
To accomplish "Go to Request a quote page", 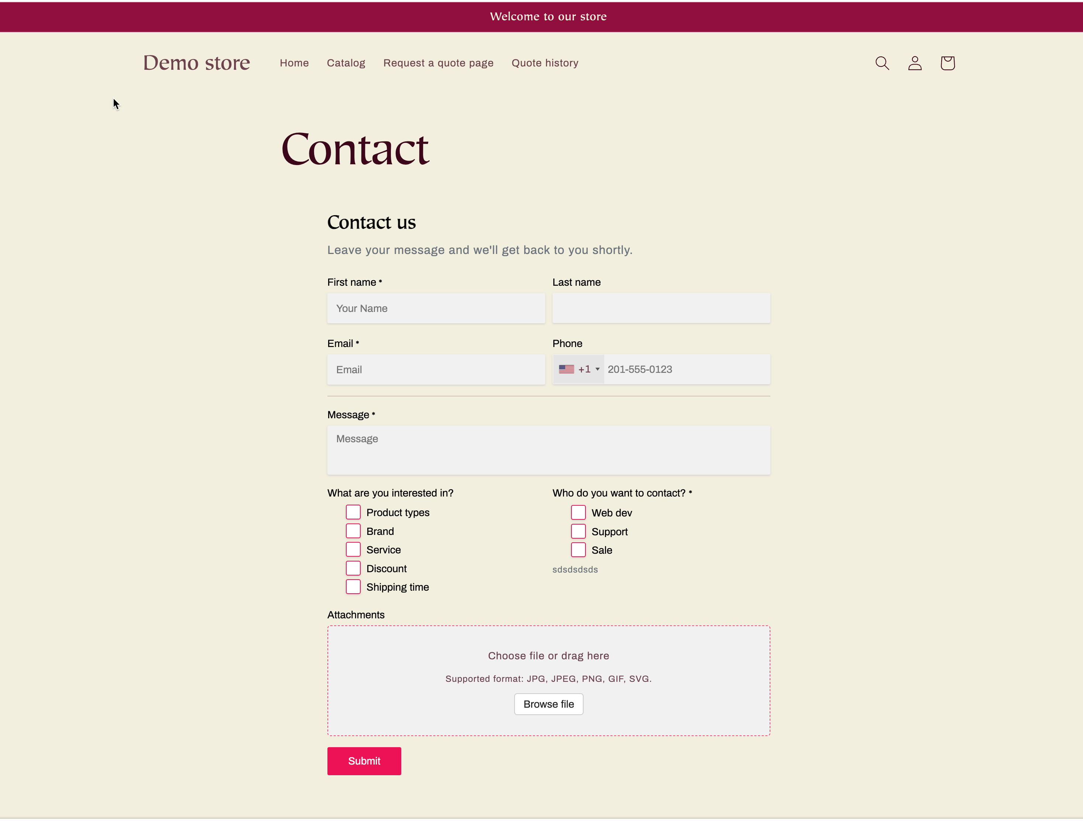I will click(x=438, y=63).
